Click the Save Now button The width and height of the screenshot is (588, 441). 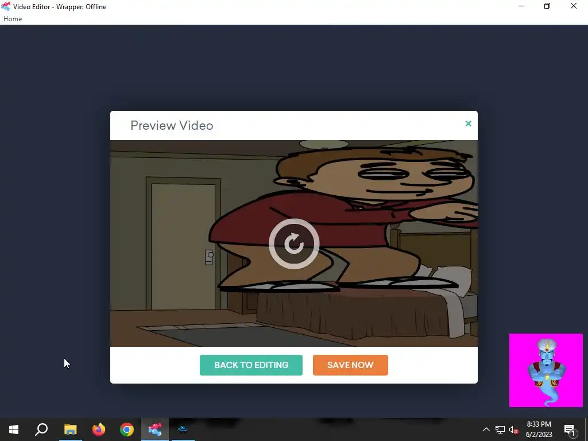tap(350, 365)
